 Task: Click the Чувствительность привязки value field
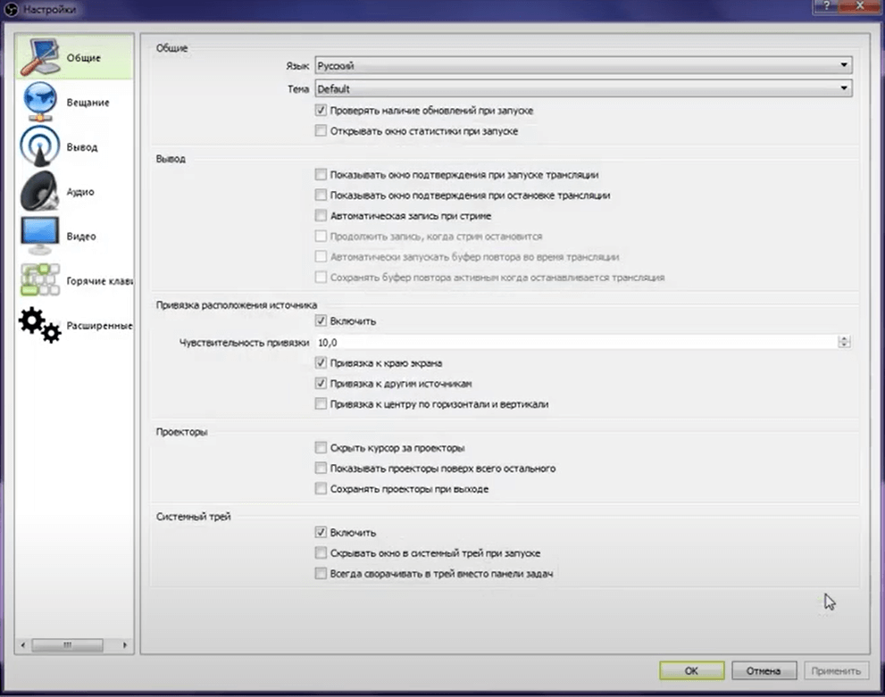pyautogui.click(x=572, y=342)
